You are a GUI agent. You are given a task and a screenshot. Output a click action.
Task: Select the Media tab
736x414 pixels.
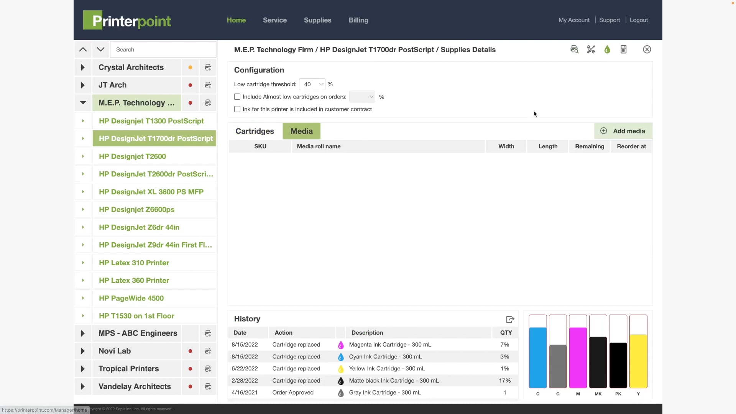click(x=302, y=131)
